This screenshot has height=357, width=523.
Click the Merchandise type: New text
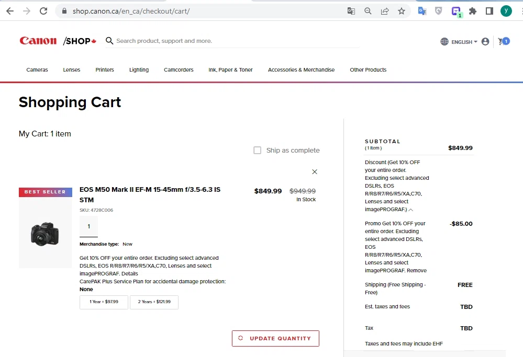pos(106,244)
